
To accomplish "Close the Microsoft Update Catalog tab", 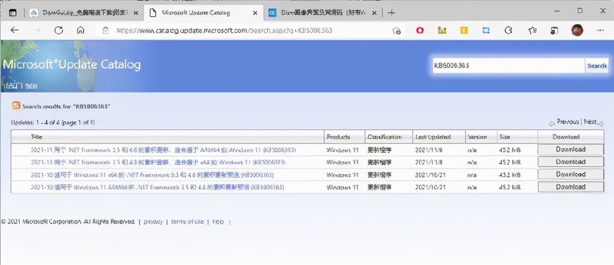I will click(x=255, y=13).
